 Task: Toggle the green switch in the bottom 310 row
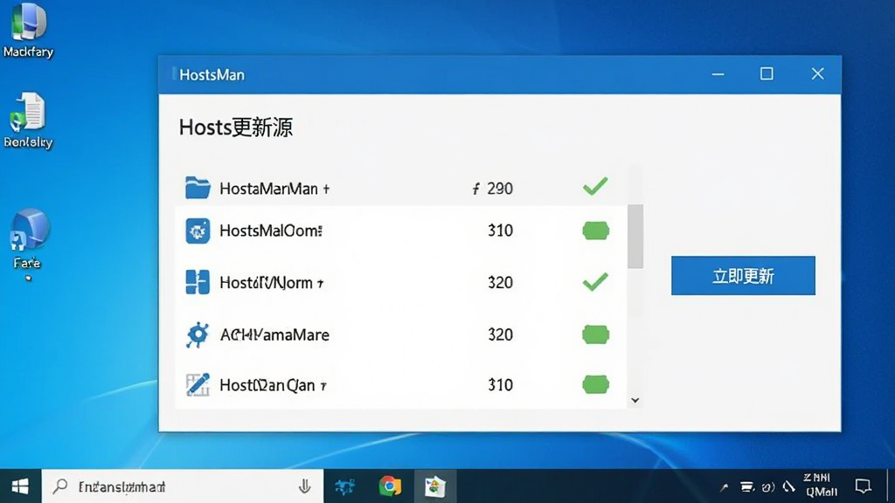[x=595, y=385]
